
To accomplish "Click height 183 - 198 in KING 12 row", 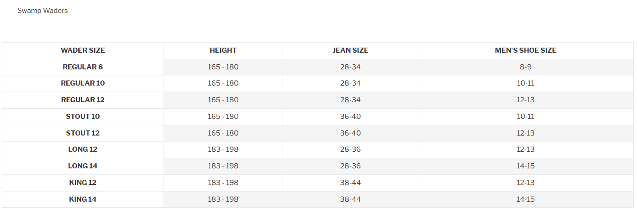I will pyautogui.click(x=223, y=183).
